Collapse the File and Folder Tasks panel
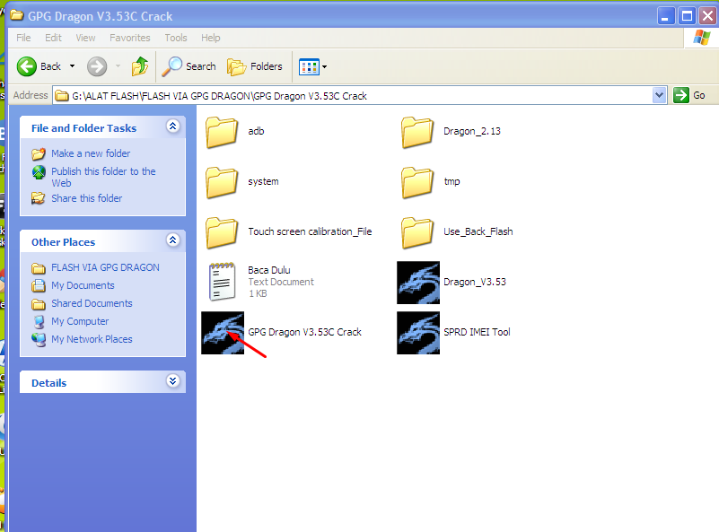The height and width of the screenshot is (532, 719). pyautogui.click(x=173, y=126)
